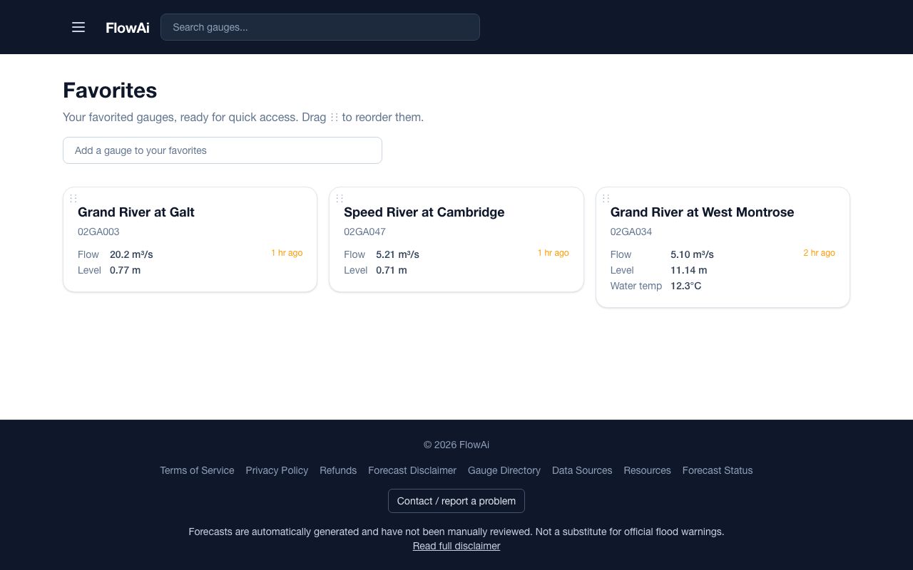The width and height of the screenshot is (913, 570).
Task: Click the Favorites heading
Action: 110,90
